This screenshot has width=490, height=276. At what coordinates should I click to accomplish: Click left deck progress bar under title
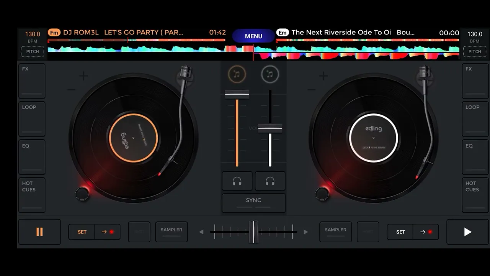137,40
